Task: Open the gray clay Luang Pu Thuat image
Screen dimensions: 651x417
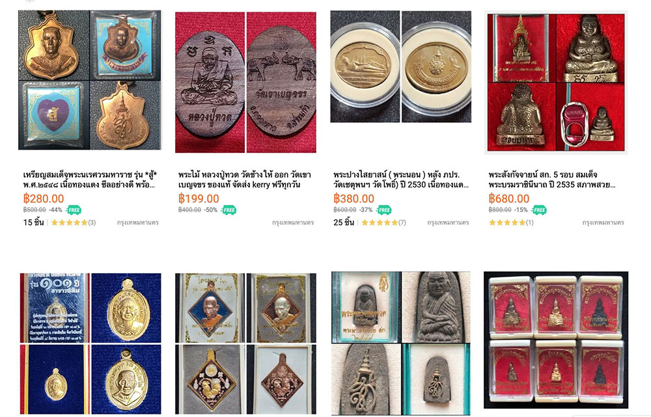Action: [x=400, y=343]
